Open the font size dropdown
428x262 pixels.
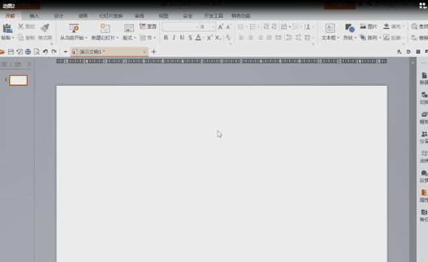[213, 27]
